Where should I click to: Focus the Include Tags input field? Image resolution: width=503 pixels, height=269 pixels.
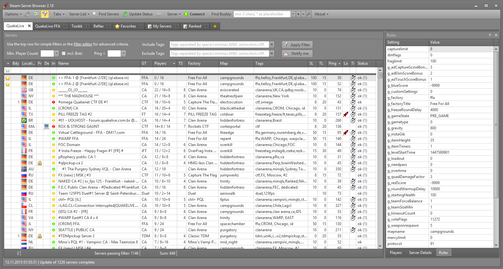coord(219,45)
